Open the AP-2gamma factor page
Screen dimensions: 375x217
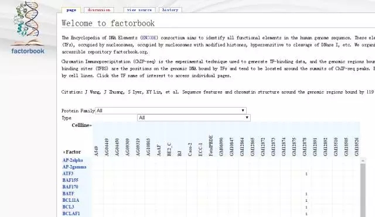tap(74, 167)
